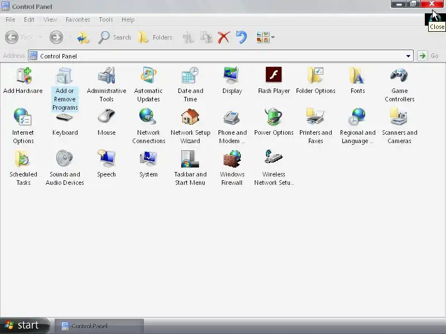Open Automatic Updates icon
The width and height of the screenshot is (446, 334).
148,85
